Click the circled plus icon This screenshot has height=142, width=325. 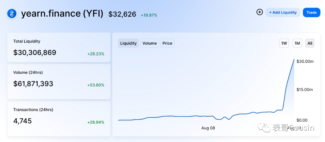[259, 12]
